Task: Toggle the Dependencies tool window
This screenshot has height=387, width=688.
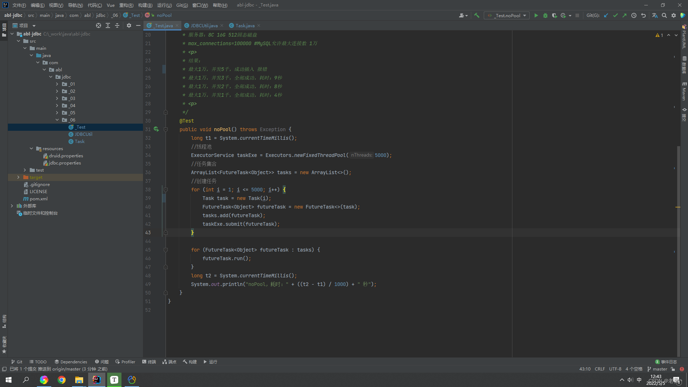Action: [71, 362]
